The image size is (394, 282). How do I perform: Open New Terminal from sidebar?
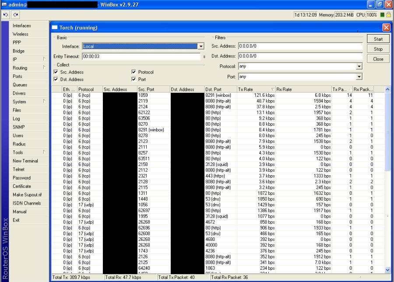pyautogui.click(x=28, y=161)
